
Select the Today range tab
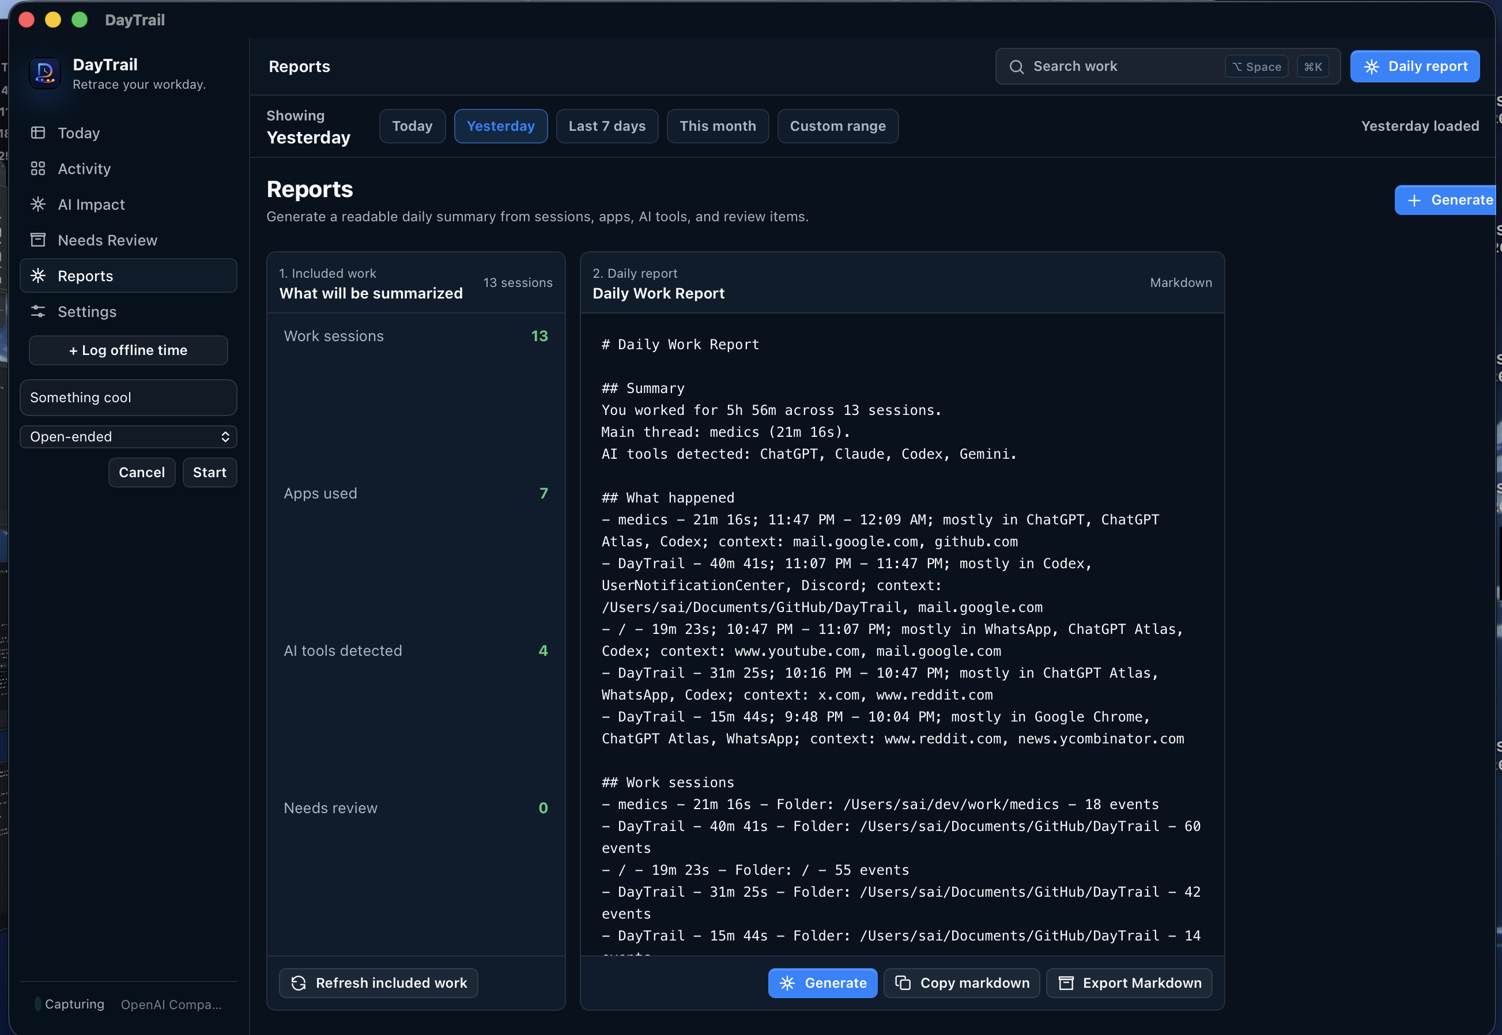coord(412,126)
